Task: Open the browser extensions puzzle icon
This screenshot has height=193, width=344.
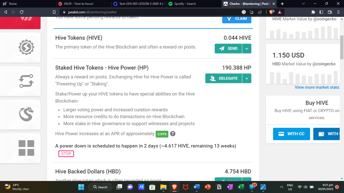Action: point(313,12)
